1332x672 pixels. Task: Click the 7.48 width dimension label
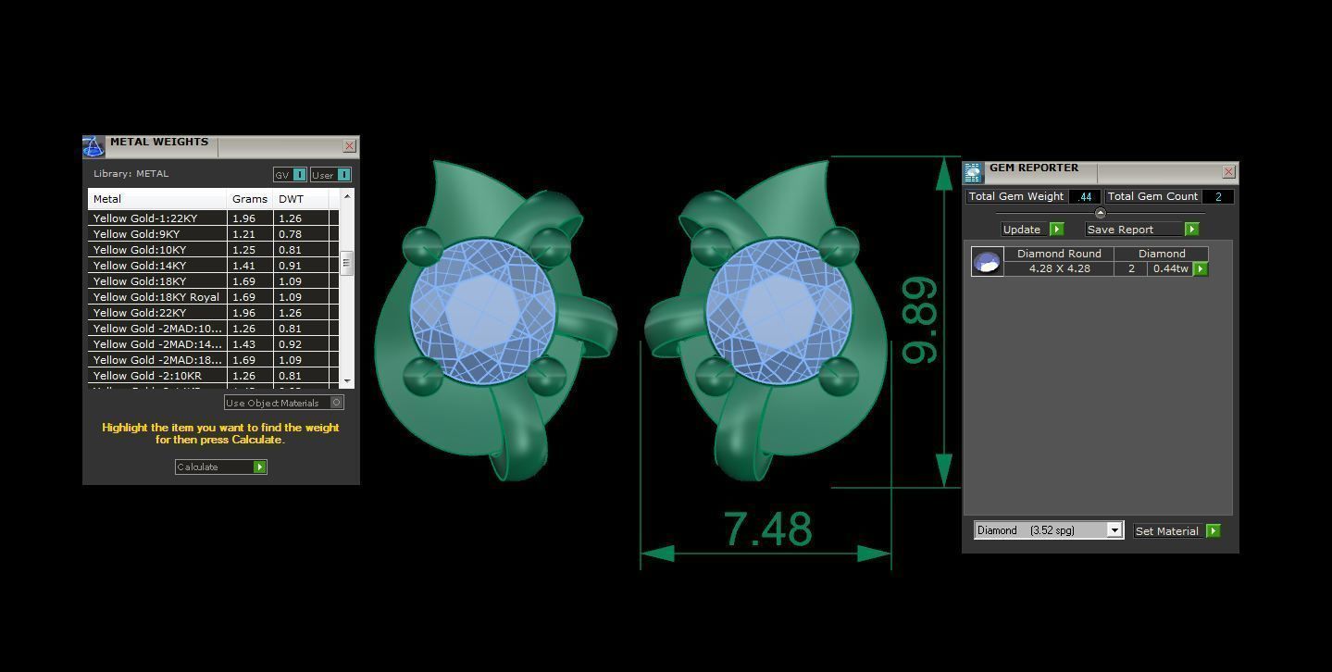pos(768,529)
